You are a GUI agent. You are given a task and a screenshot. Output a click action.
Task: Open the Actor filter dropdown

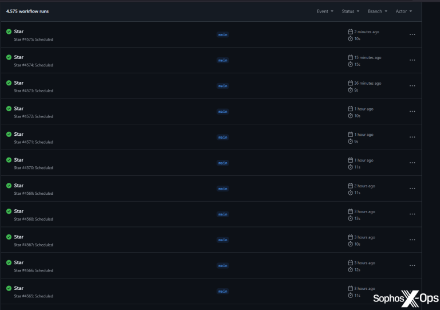tap(403, 11)
